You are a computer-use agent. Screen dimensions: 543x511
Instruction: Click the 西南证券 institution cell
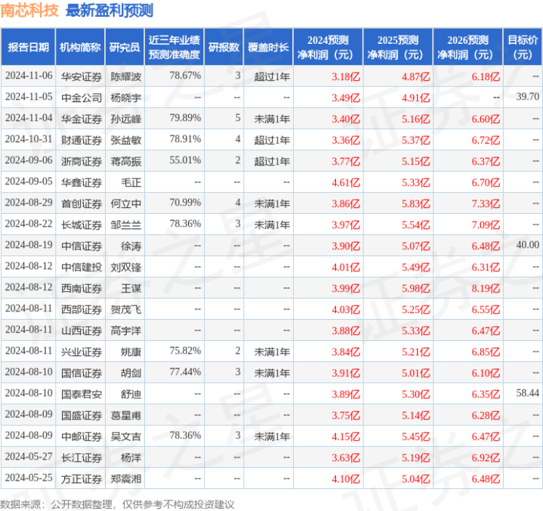[x=82, y=288]
